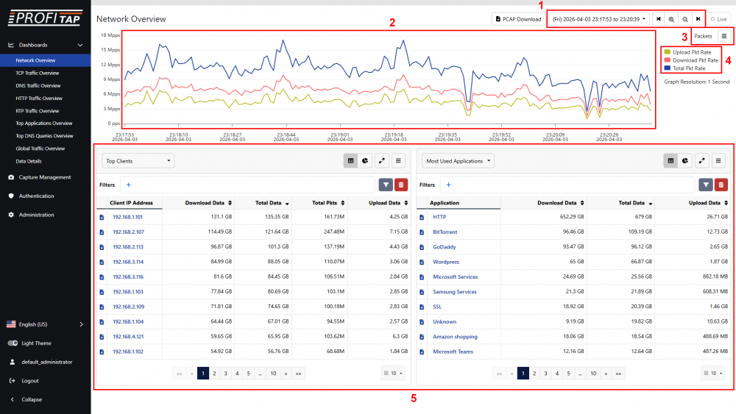Click the PCAP Download button
Image resolution: width=736 pixels, height=414 pixels.
pos(518,19)
